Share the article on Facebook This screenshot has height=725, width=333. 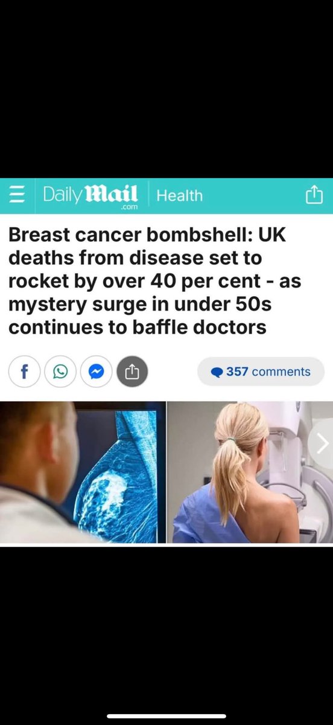tap(25, 372)
